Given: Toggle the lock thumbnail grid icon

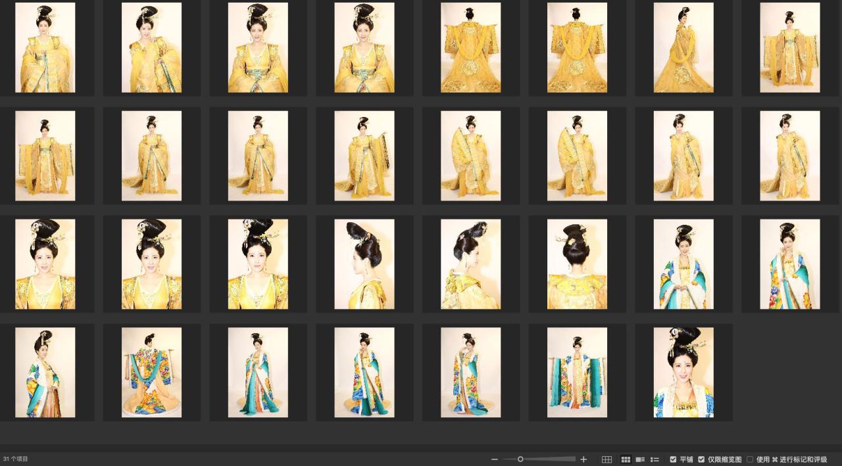Looking at the screenshot, I should (x=607, y=459).
